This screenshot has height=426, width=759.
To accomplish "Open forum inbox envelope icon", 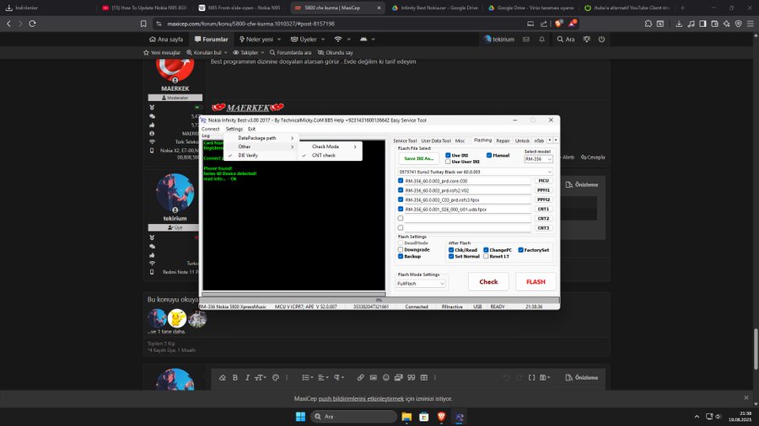I will 525,39.
